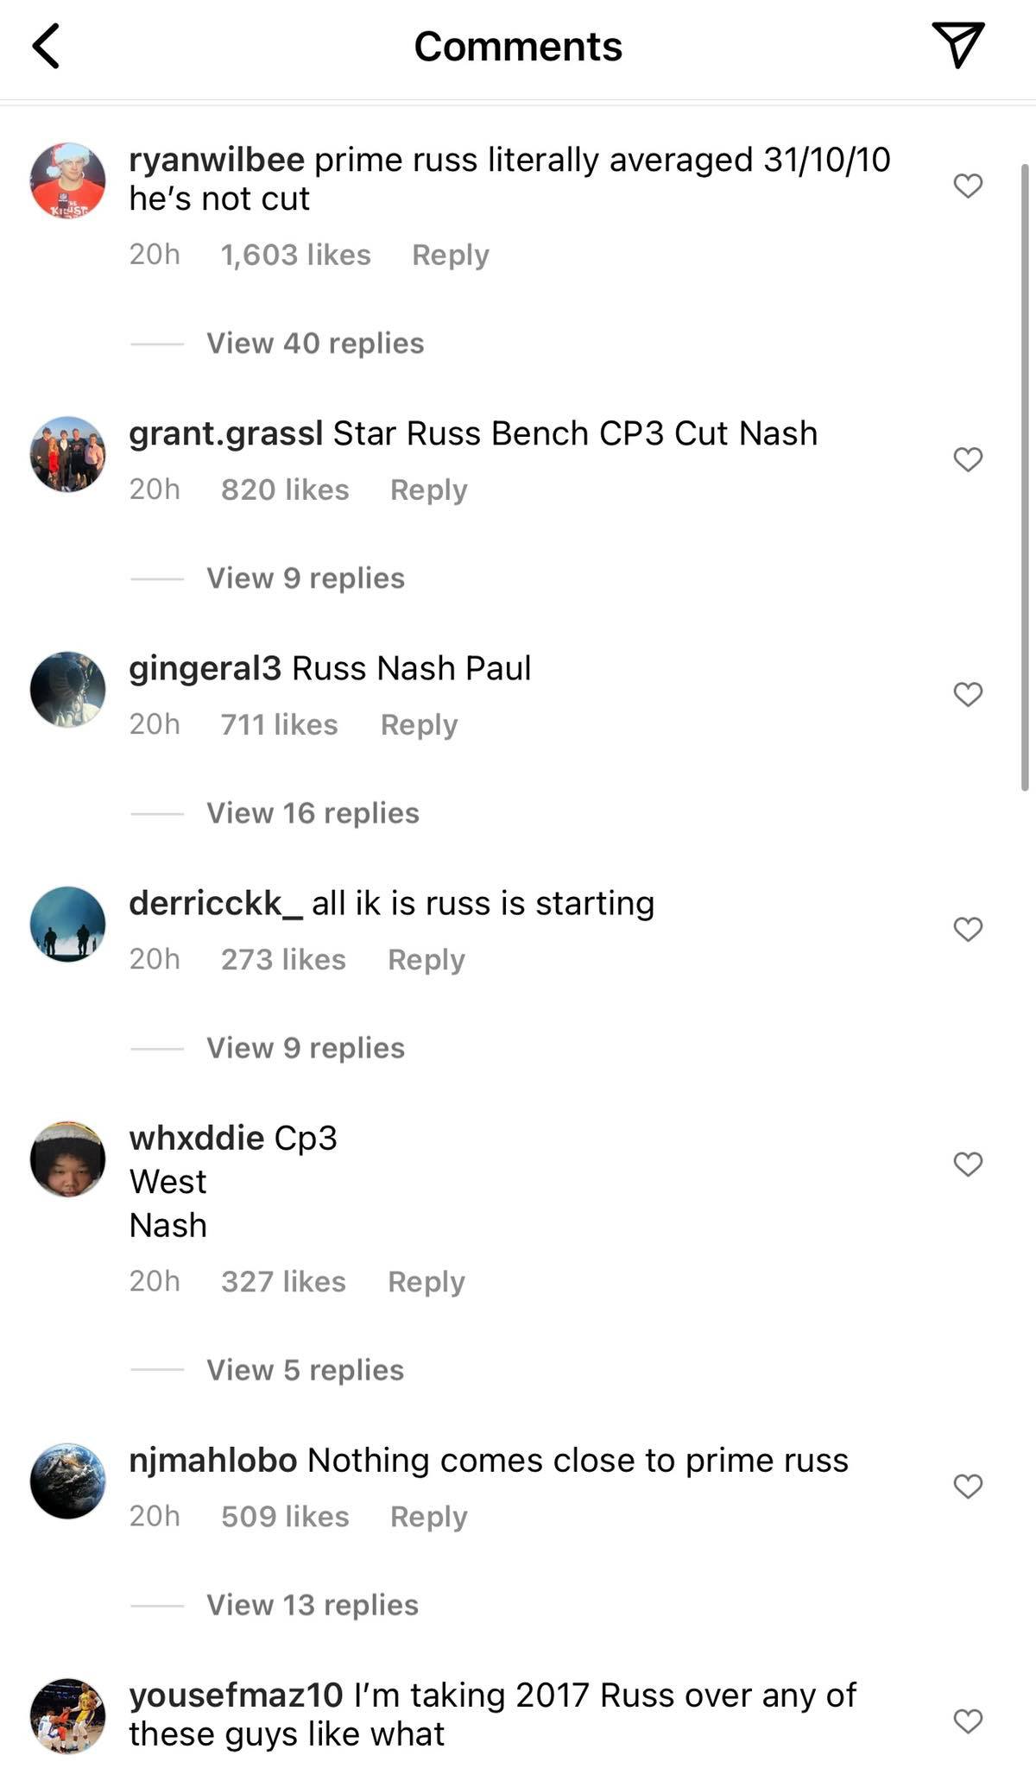The width and height of the screenshot is (1036, 1768).
Task: Tap heart on whxddie's comment
Action: pos(968,1164)
